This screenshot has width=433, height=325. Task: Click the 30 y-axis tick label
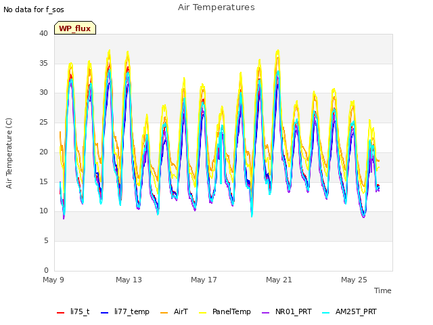tap(43, 93)
